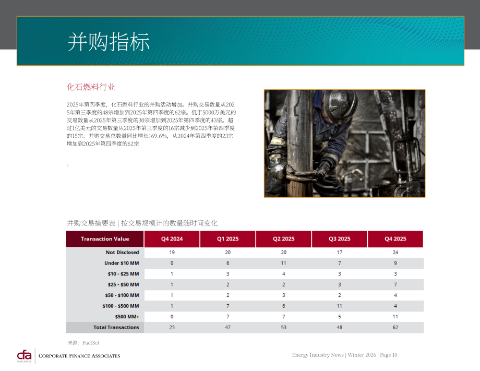Click the $10 - $25 MM row label
The image size is (480, 371).
(x=123, y=273)
